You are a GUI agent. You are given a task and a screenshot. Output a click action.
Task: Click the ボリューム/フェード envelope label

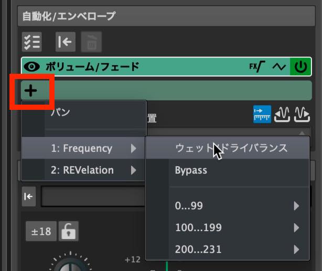pyautogui.click(x=92, y=66)
